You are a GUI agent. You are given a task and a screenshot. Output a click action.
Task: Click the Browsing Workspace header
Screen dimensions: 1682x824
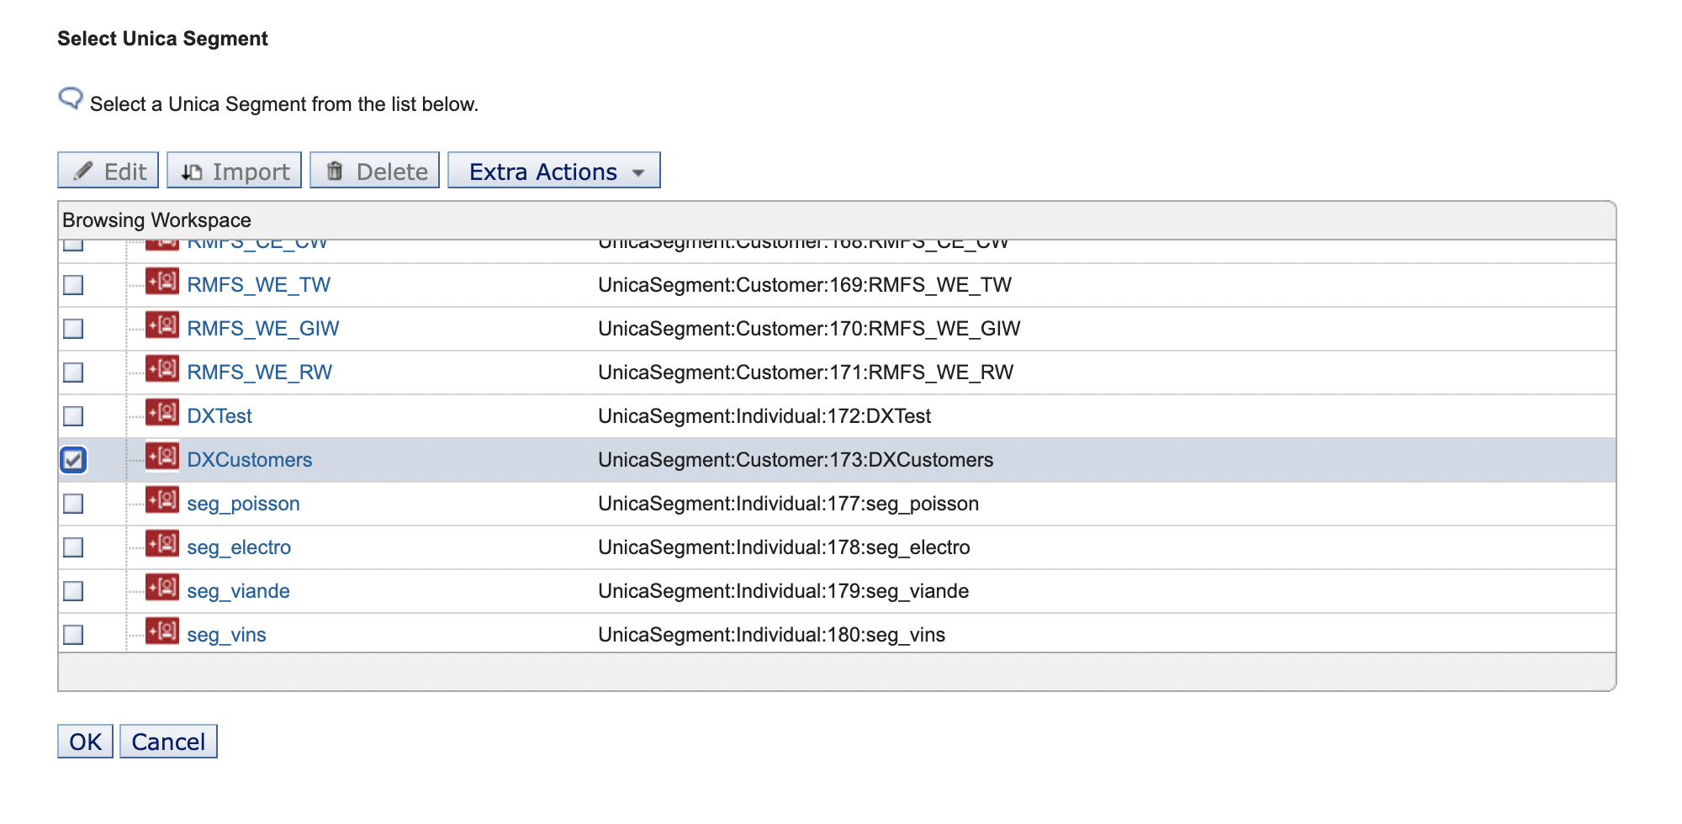[x=156, y=220]
